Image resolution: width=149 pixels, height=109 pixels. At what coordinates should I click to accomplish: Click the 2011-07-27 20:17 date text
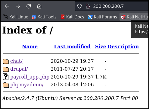pos(72,69)
